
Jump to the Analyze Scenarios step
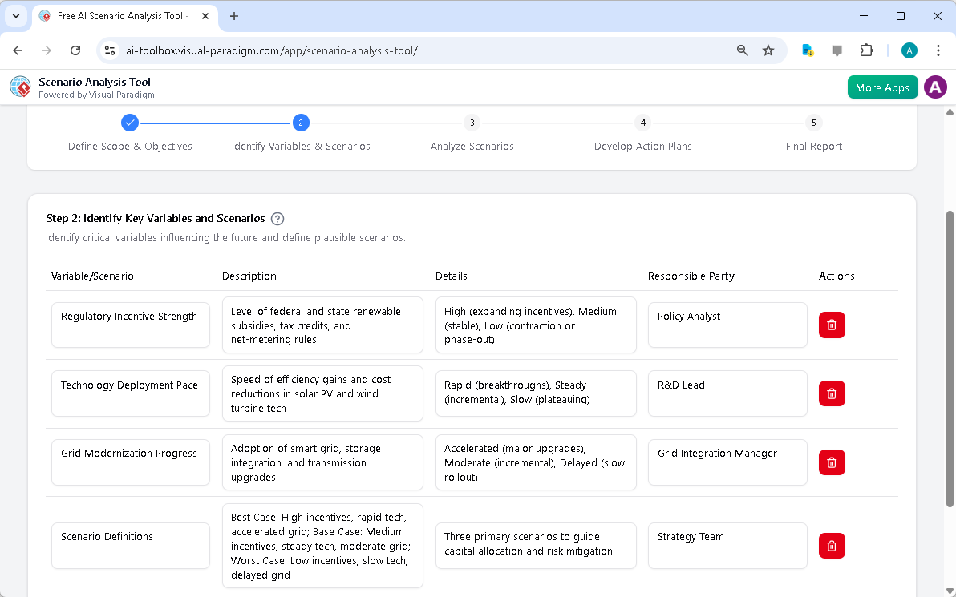pos(472,123)
